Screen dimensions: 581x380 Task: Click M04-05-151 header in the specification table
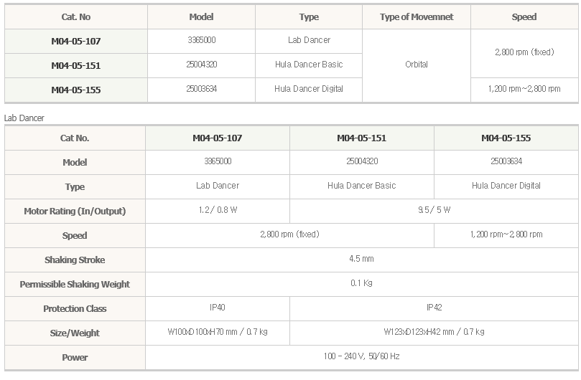click(x=362, y=138)
